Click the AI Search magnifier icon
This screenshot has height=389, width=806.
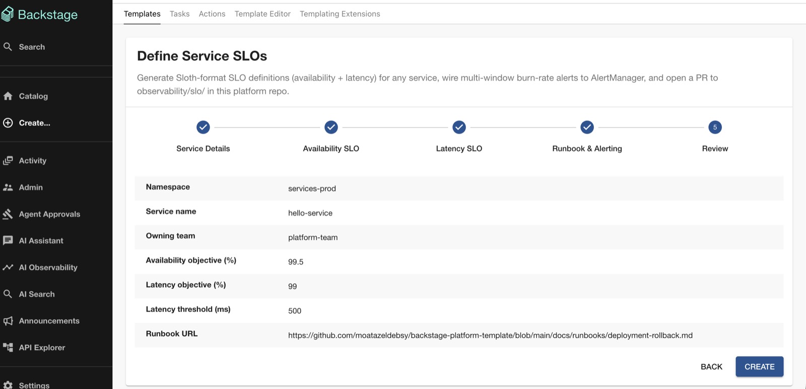[x=8, y=294]
